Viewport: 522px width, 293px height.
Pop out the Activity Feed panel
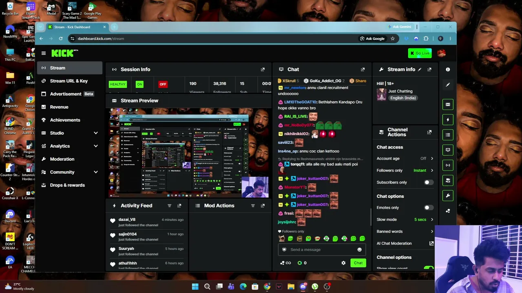coord(179,206)
